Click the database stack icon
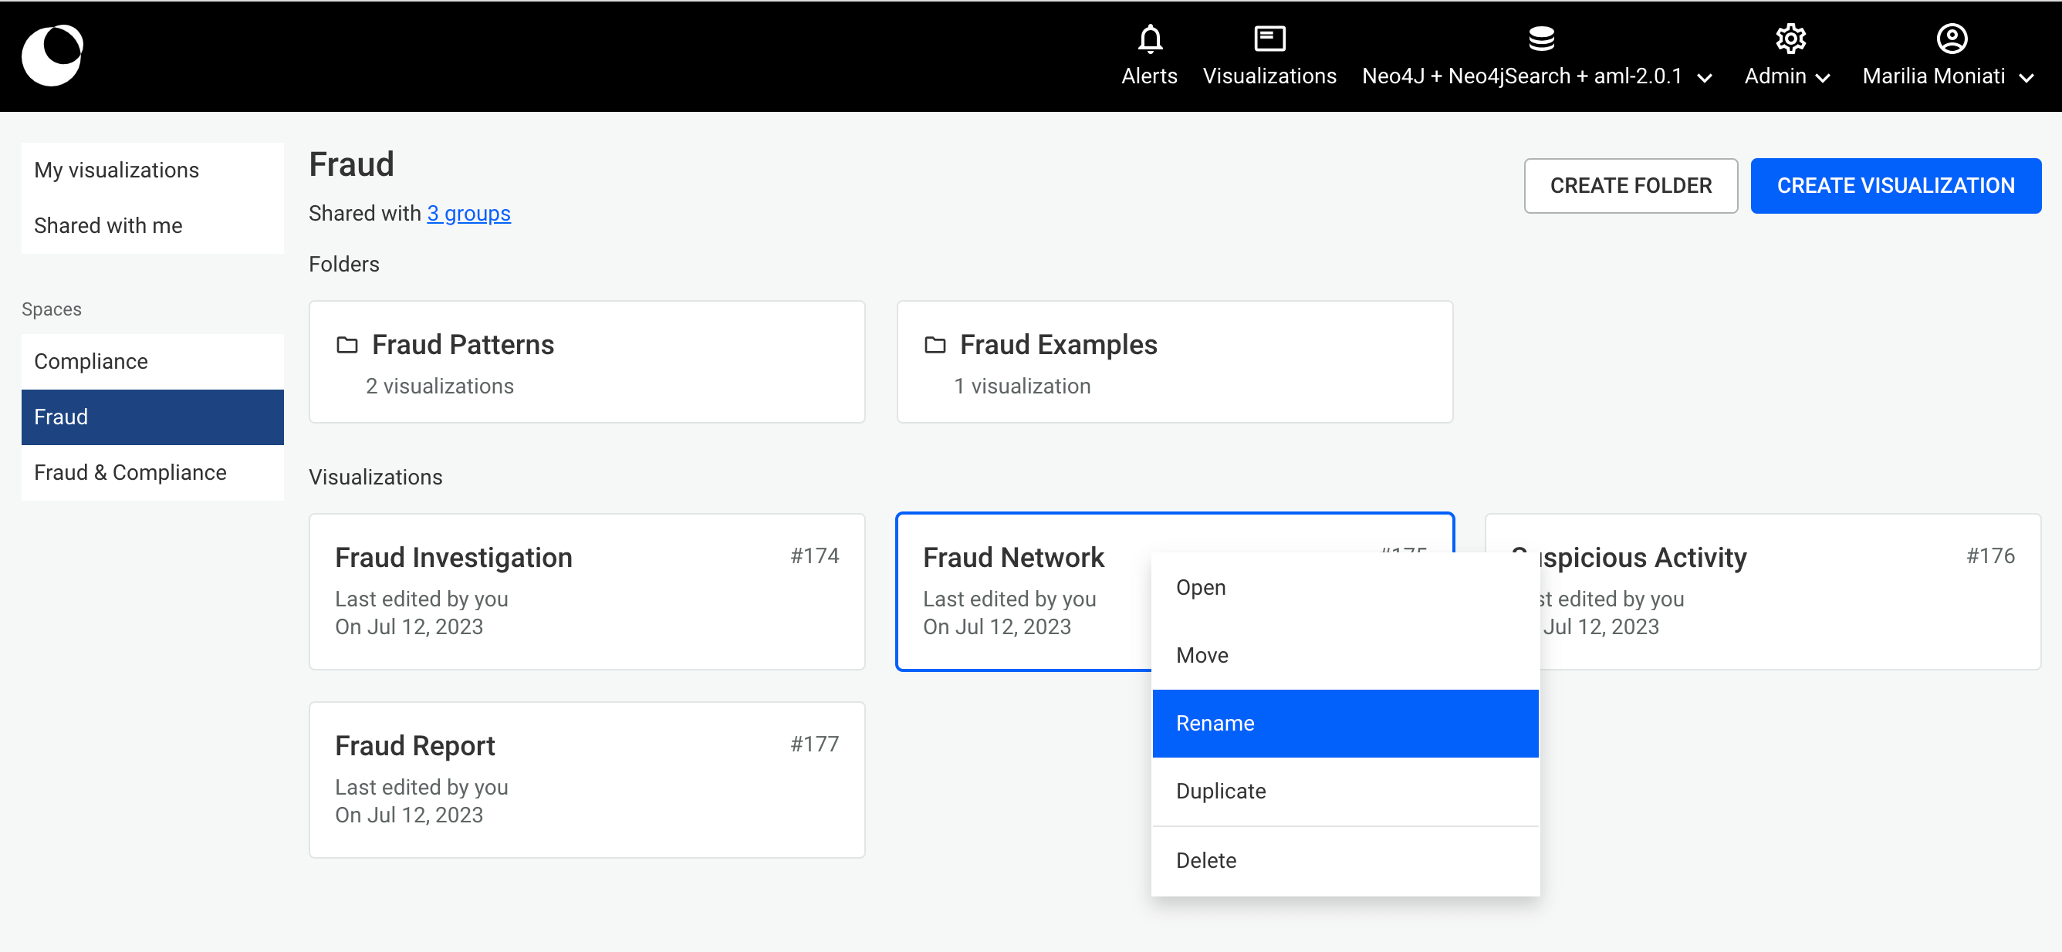The image size is (2062, 952). coord(1541,39)
